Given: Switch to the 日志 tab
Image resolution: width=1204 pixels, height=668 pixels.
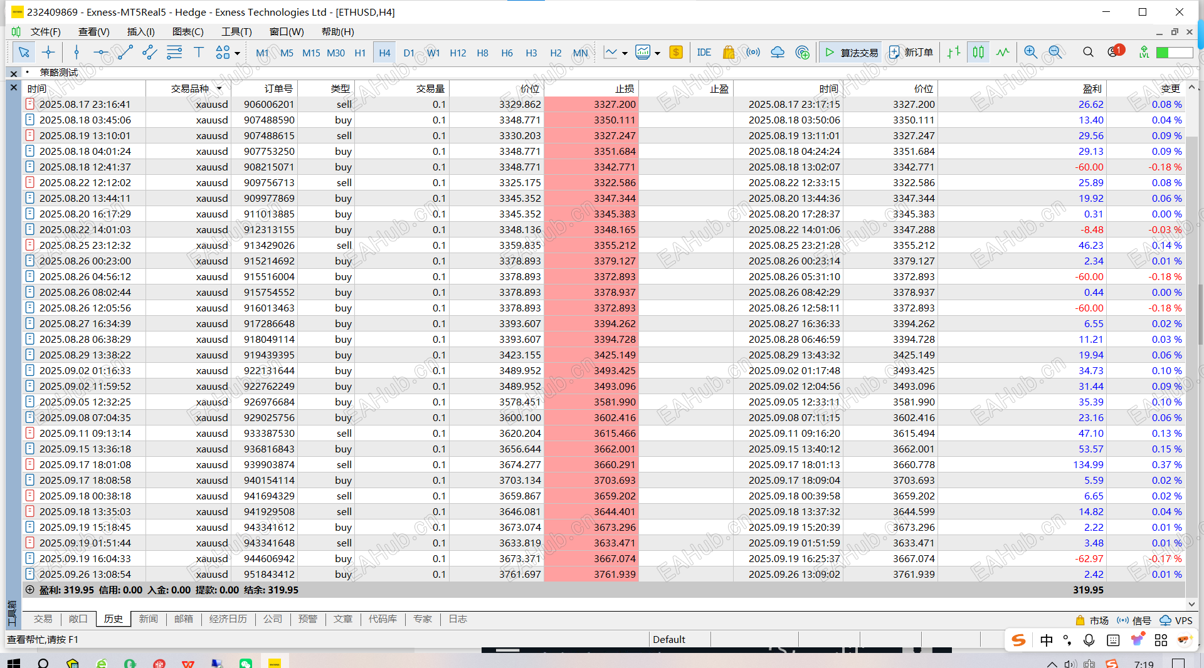Looking at the screenshot, I should [x=458, y=619].
